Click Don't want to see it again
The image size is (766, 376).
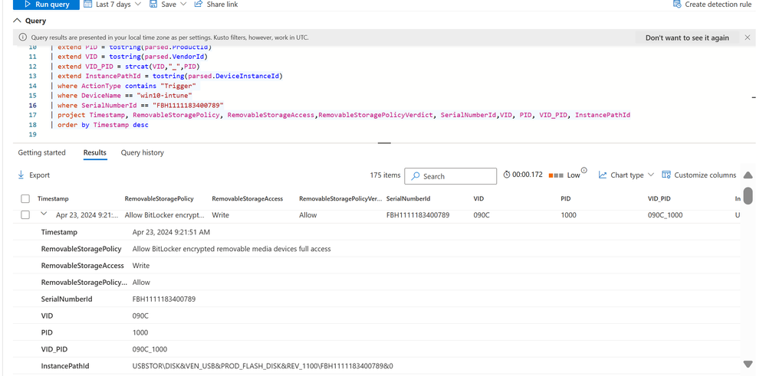coord(687,38)
